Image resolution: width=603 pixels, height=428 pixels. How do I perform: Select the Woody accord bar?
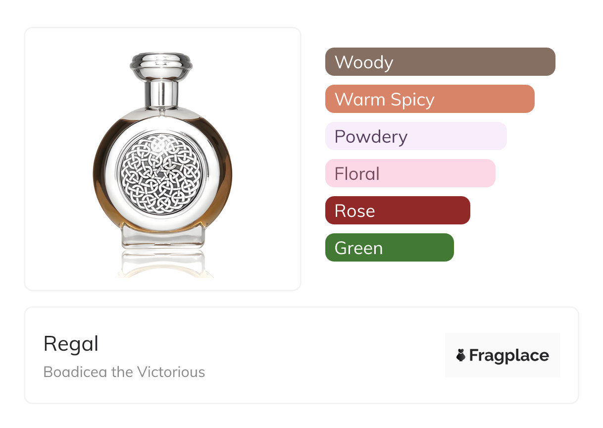[x=440, y=62]
